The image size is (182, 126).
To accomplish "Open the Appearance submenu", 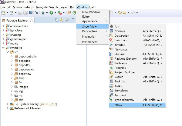I will pos(93,21).
